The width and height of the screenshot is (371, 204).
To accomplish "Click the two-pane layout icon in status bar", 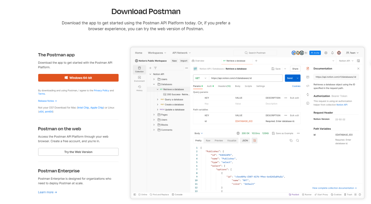I will pos(356,194).
